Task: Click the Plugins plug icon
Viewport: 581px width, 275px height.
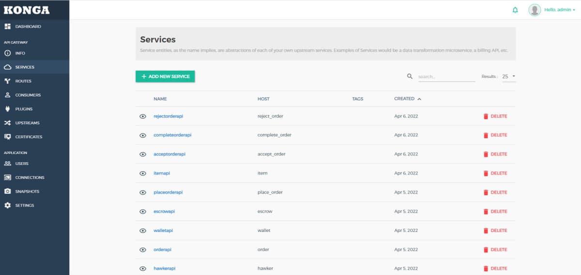Action: point(7,109)
